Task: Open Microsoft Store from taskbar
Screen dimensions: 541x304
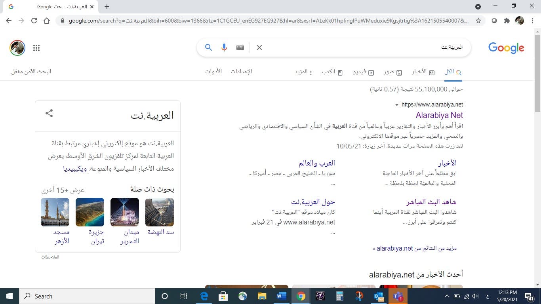Action: [x=223, y=296]
